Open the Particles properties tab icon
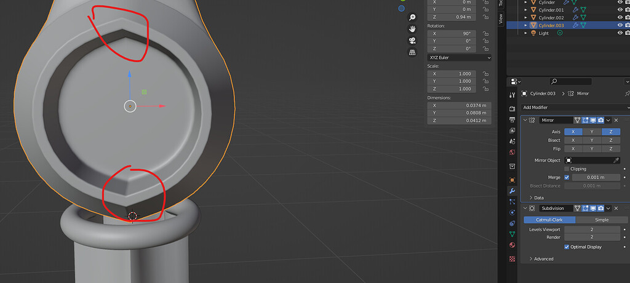The height and width of the screenshot is (283, 630). 512,201
